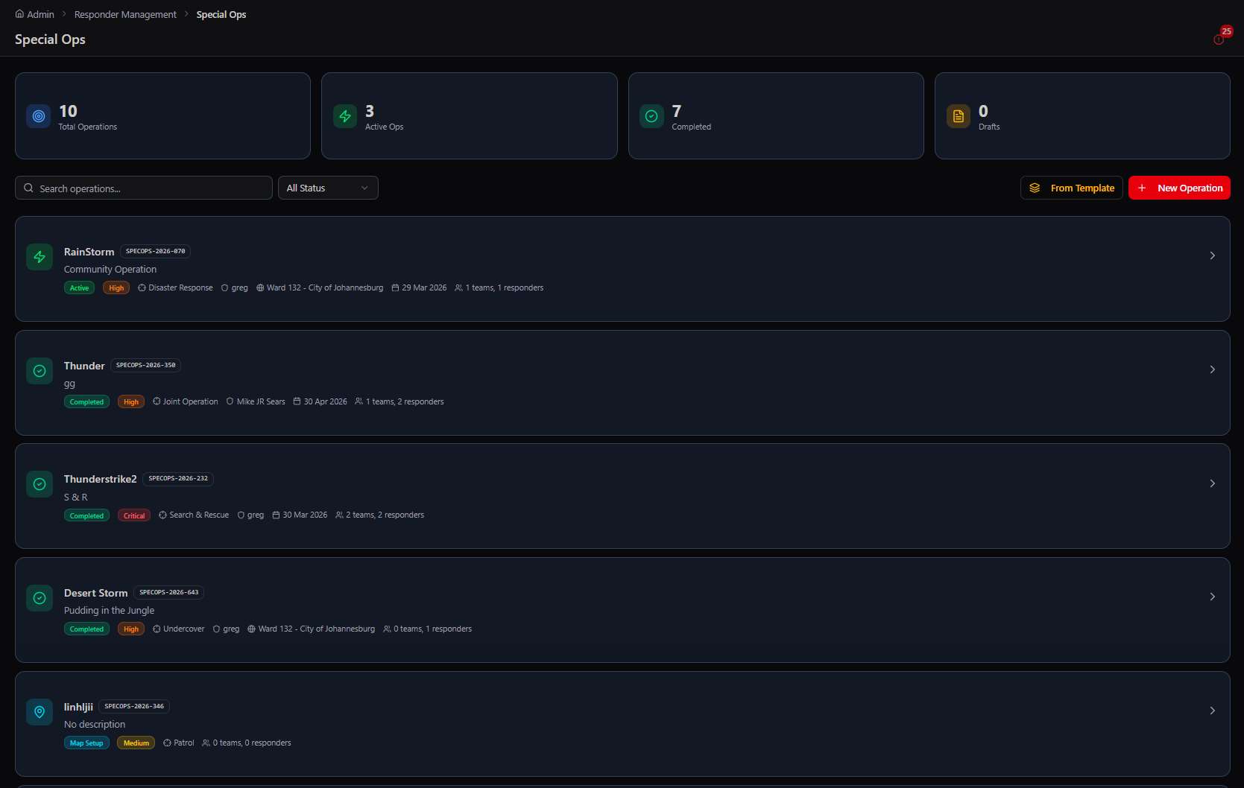Expand the linhljii operation chevron
Screen dimensions: 1244x788
click(x=1213, y=711)
